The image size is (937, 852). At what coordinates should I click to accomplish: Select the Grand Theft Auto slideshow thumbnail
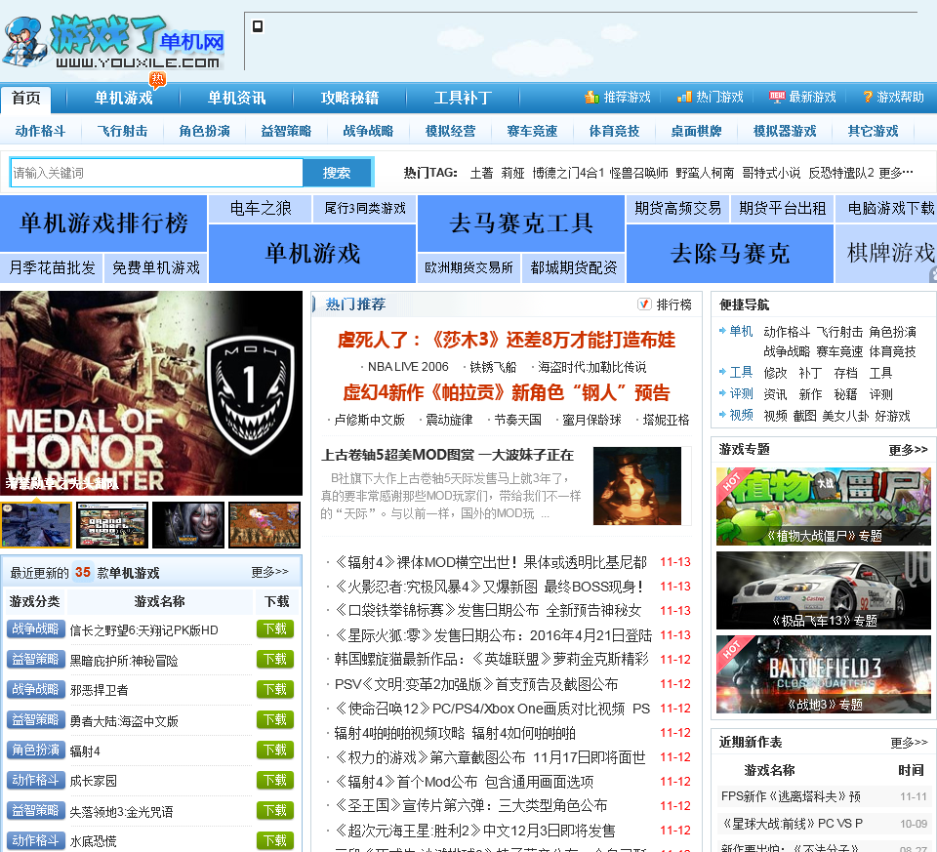click(113, 525)
